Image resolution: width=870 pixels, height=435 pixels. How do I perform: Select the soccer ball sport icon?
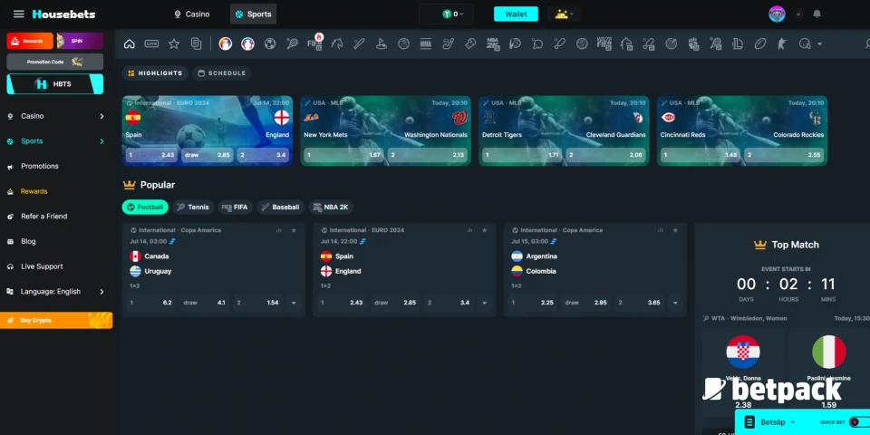(x=270, y=43)
